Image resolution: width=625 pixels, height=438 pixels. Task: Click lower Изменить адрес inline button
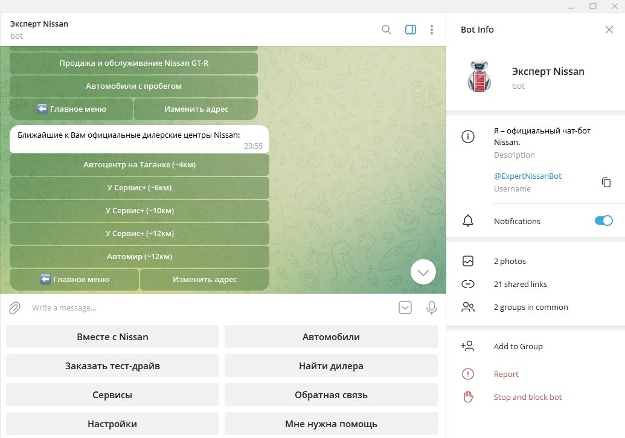point(205,280)
